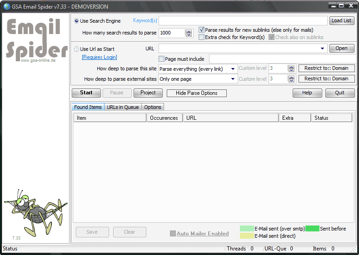Click the Quit button

(x=340, y=93)
